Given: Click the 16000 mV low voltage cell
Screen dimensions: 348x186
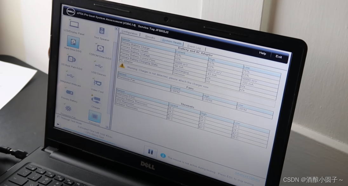Looking at the screenshot, I should (x=249, y=80).
